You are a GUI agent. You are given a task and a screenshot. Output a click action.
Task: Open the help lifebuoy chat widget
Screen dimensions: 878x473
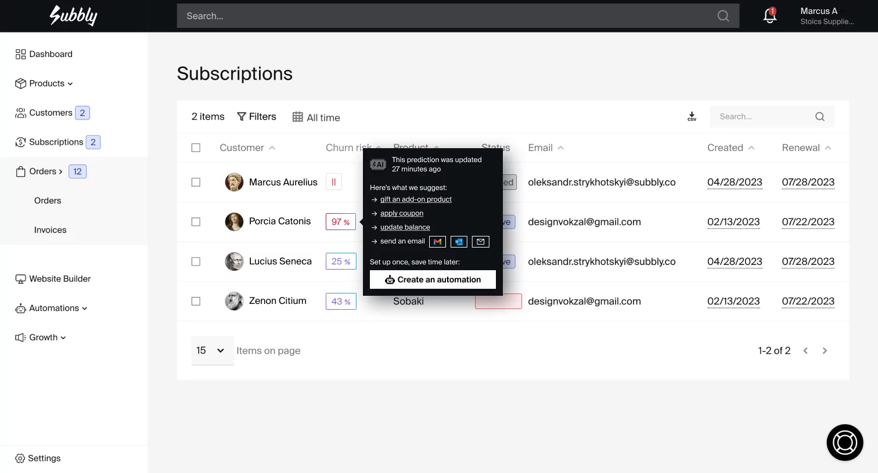click(x=844, y=442)
